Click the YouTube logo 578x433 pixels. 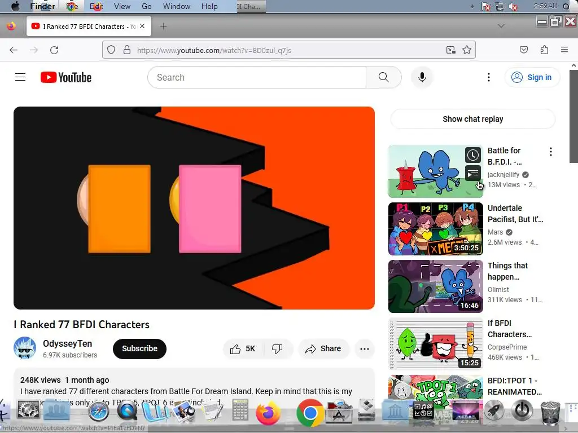coord(66,77)
